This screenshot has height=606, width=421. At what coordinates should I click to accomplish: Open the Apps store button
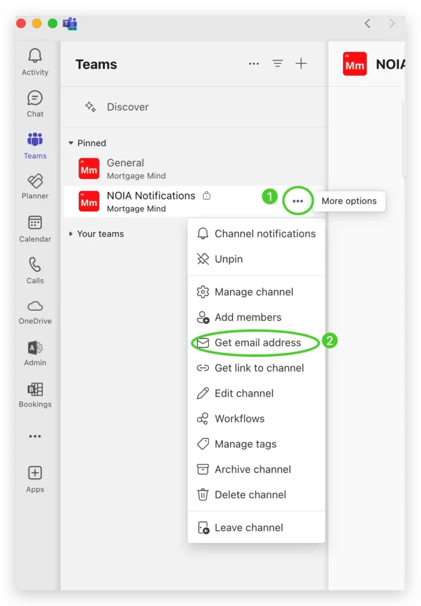pyautogui.click(x=35, y=479)
